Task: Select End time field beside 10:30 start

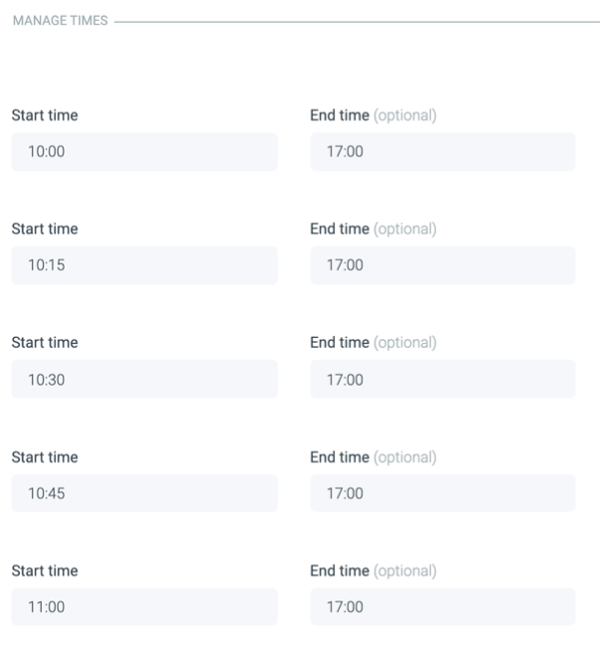Action: pyautogui.click(x=442, y=380)
